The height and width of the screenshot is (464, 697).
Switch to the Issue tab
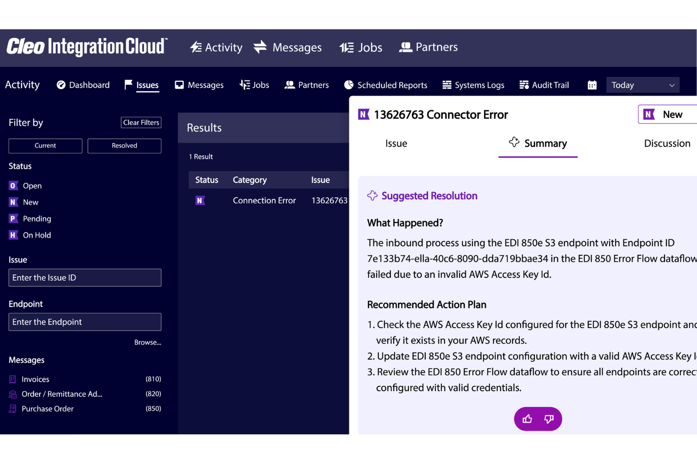click(396, 143)
